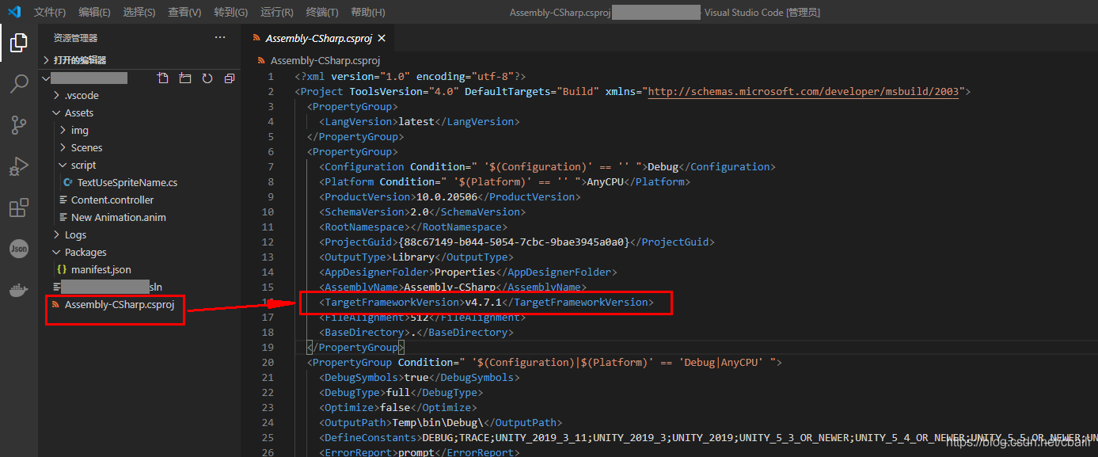Open the 帮助(H) menu
The image size is (1098, 457).
[x=368, y=12]
